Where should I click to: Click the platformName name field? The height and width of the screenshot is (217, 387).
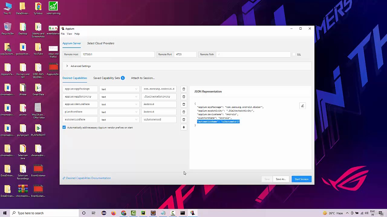tap(80, 112)
